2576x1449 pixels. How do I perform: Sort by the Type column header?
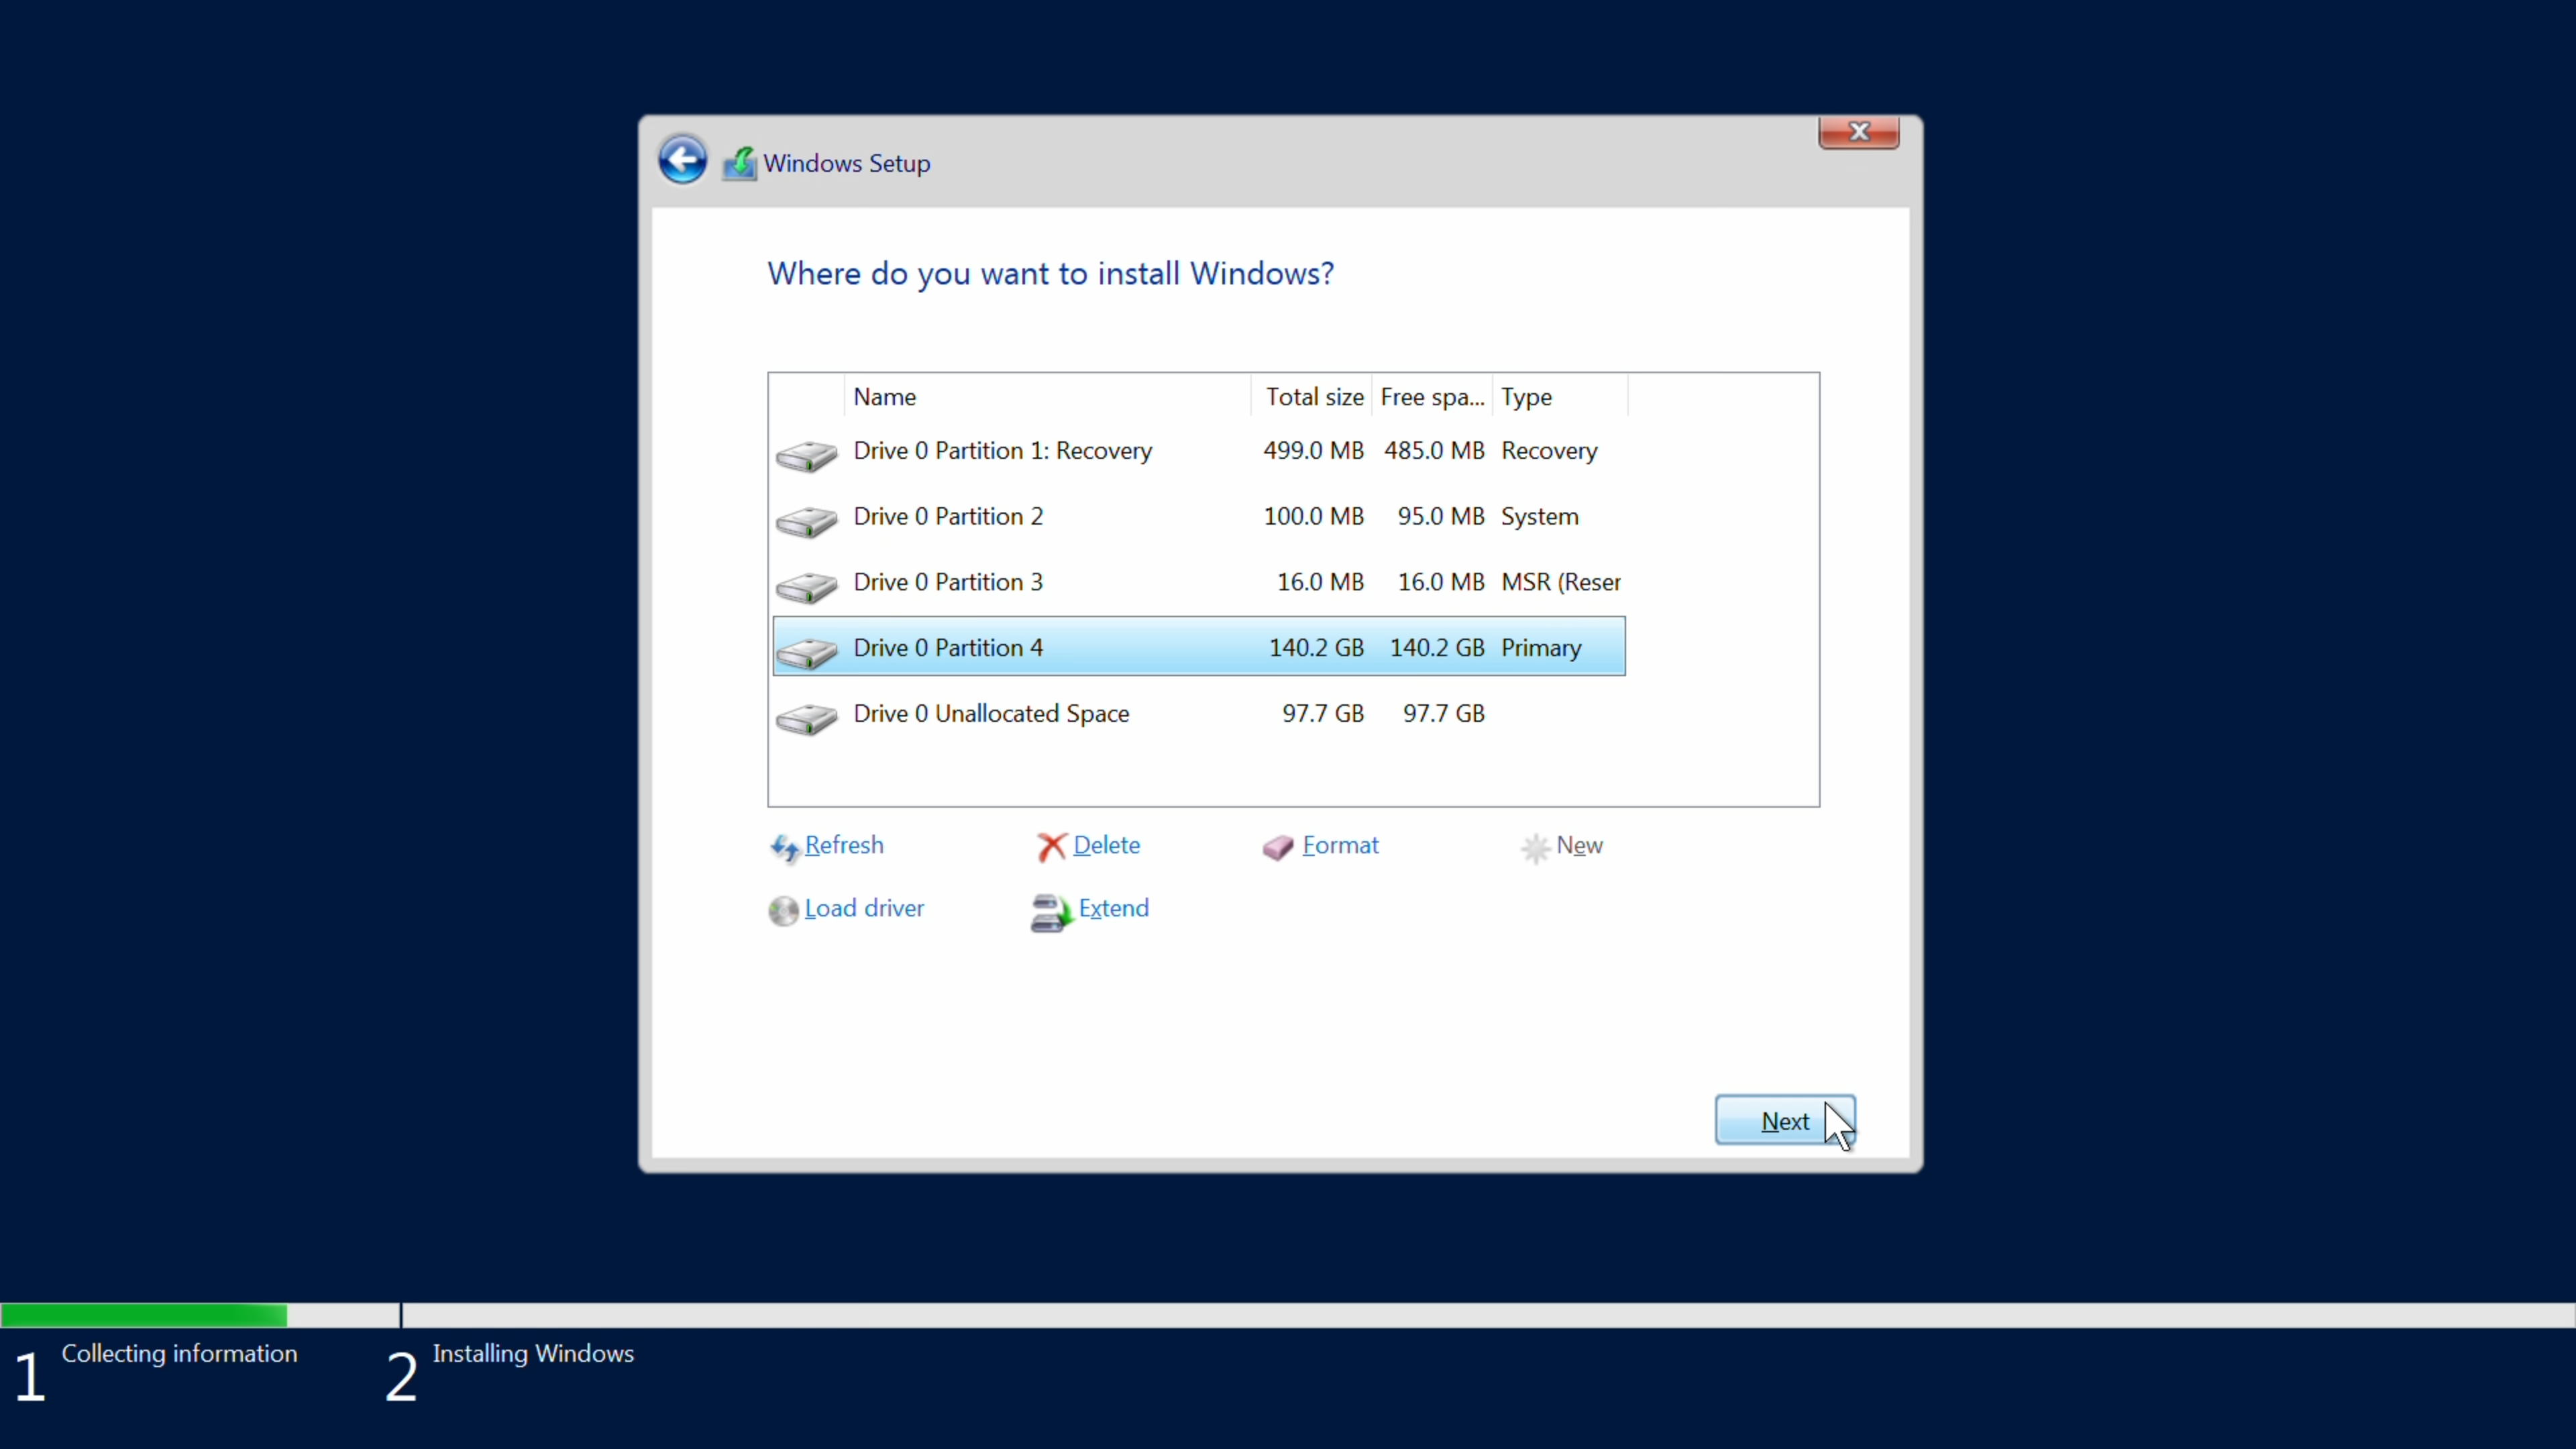(x=1560, y=396)
